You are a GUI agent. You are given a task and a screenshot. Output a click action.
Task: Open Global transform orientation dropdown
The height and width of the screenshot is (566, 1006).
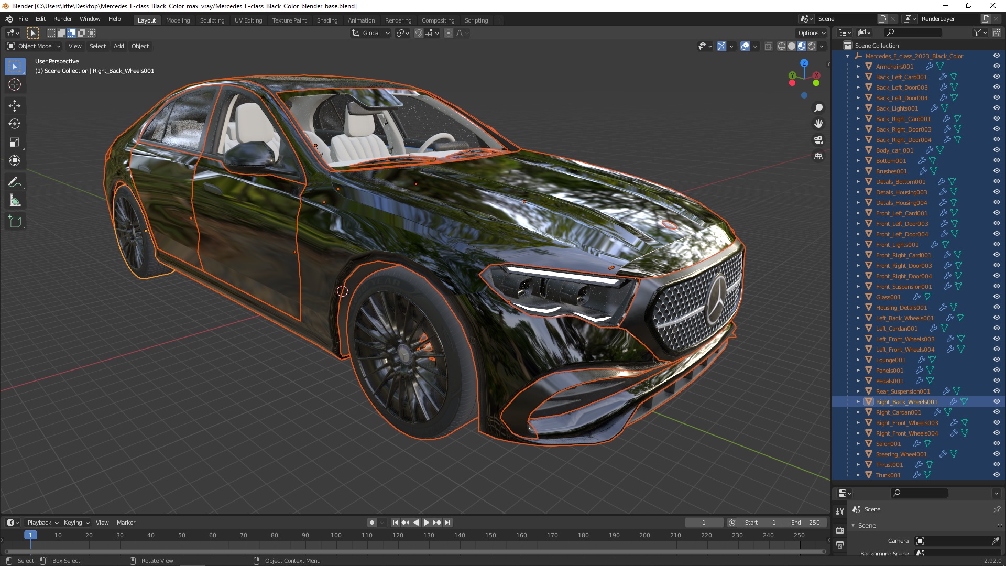point(371,33)
